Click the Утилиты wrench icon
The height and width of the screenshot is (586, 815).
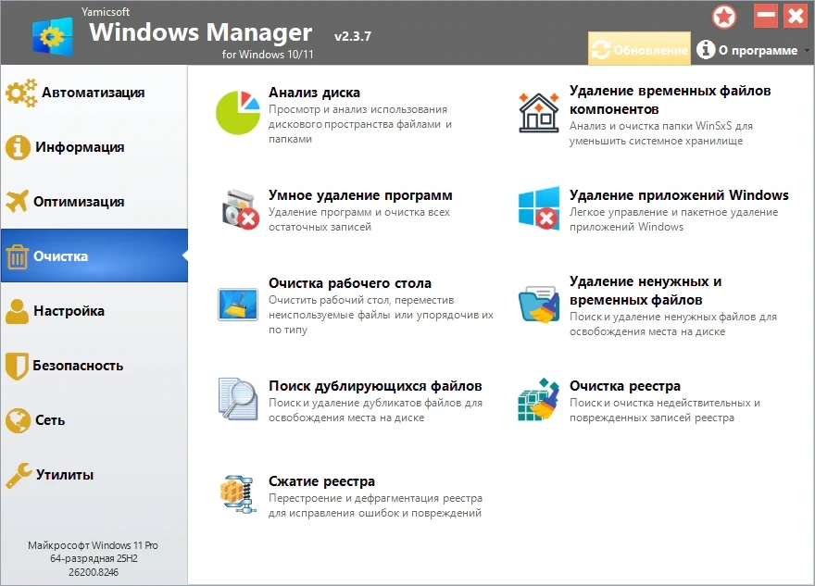point(19,475)
